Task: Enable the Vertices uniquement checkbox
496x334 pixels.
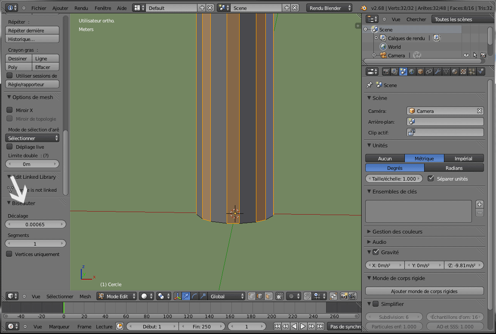Action: [9, 254]
